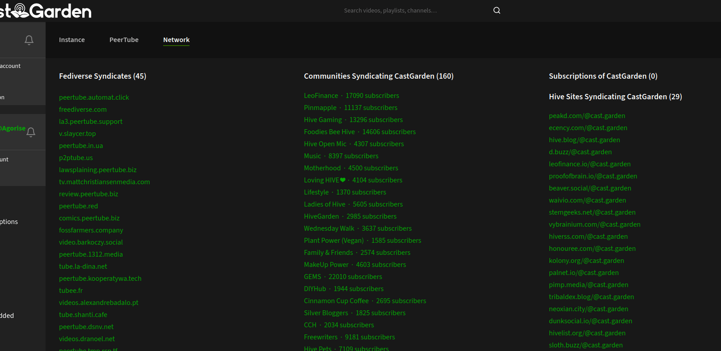Open p2ptube.us link
The image size is (721, 351).
click(x=76, y=158)
